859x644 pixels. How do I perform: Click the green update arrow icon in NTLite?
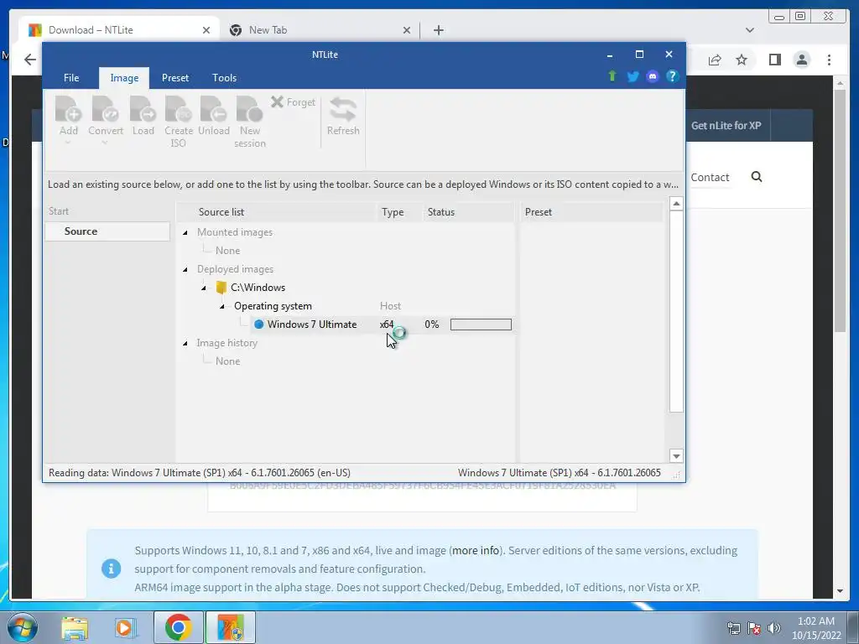612,76
